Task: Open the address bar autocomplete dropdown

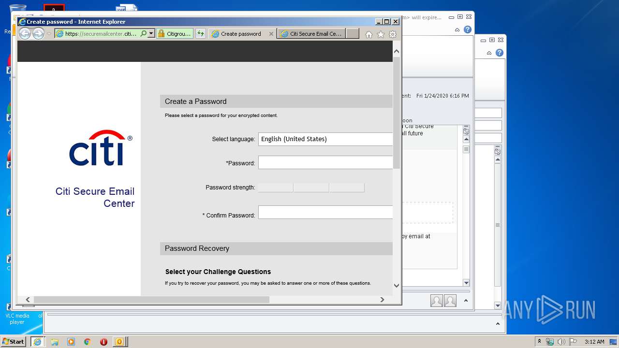Action: (x=151, y=33)
